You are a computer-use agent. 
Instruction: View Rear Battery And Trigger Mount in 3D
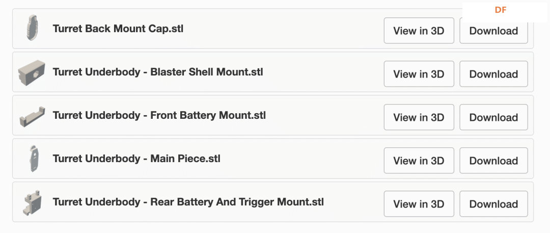(x=419, y=204)
